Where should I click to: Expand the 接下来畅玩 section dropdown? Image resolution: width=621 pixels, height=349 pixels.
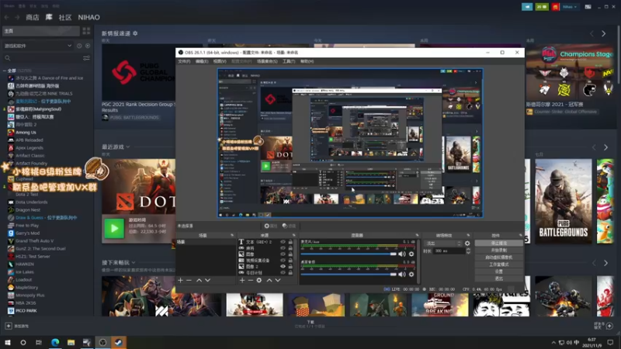coord(134,262)
